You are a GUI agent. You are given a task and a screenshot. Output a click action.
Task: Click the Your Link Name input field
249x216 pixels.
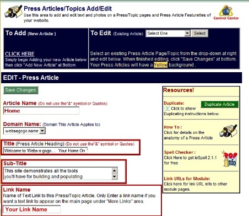click(32, 209)
